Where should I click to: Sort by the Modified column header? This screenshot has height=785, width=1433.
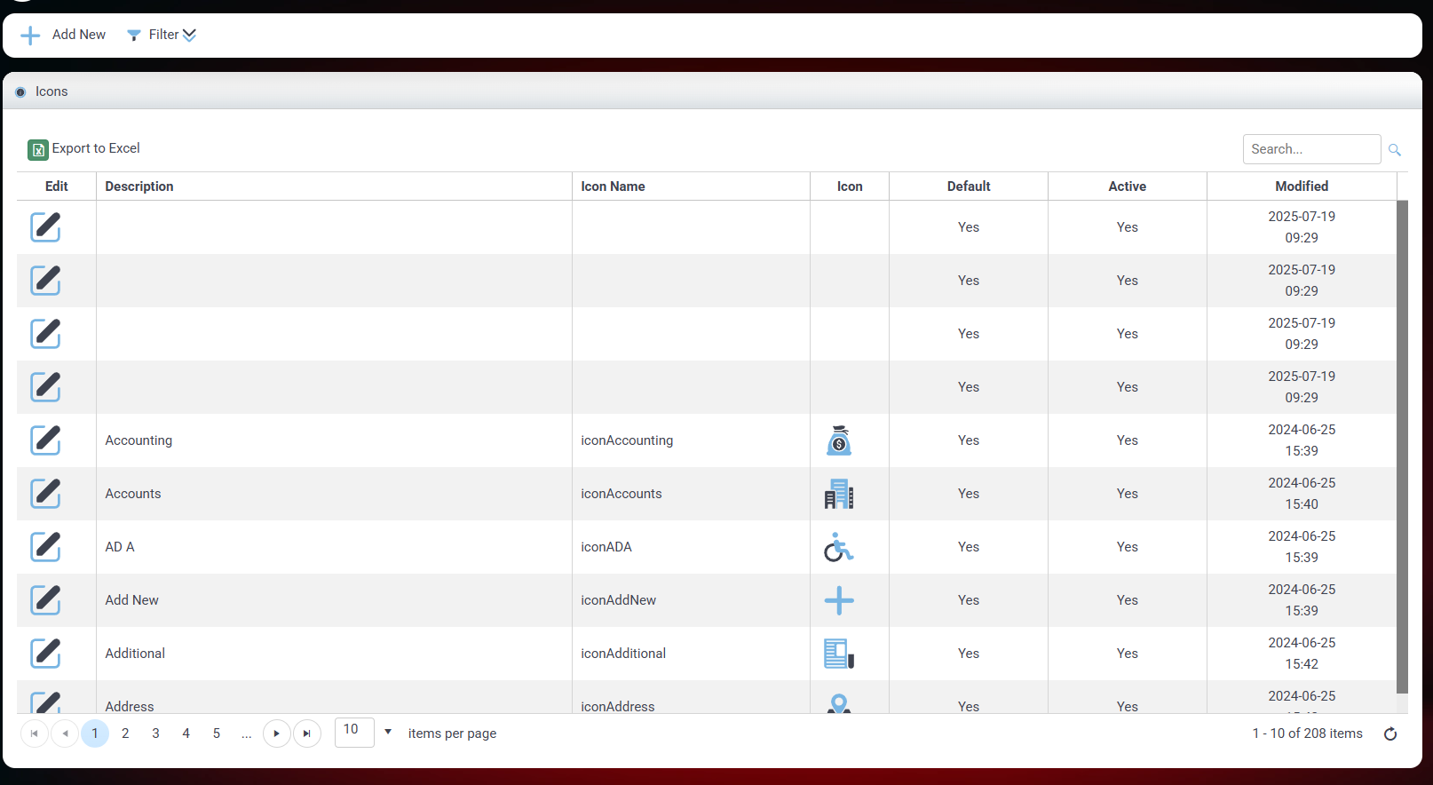(1301, 186)
